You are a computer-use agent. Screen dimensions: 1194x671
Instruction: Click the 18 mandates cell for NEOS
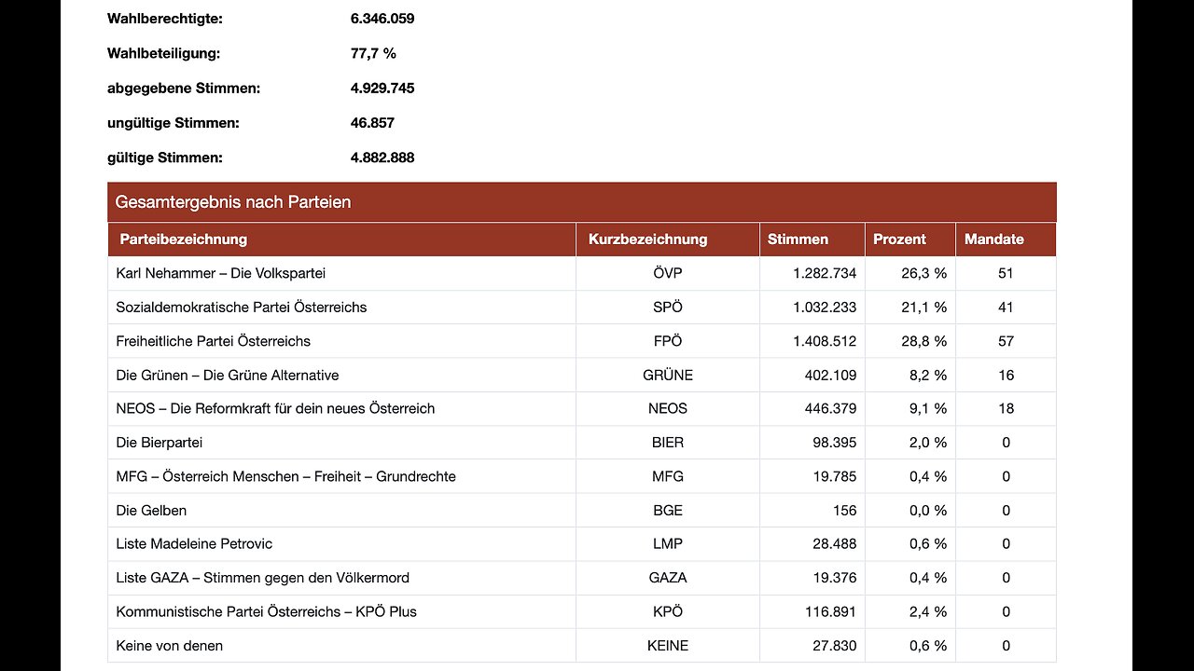1006,408
